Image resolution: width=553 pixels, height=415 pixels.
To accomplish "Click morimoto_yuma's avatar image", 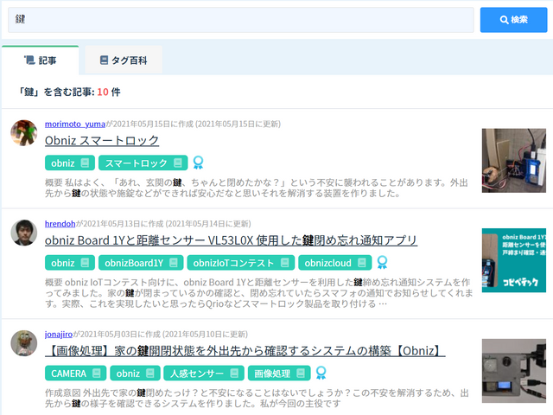I will tap(24, 132).
